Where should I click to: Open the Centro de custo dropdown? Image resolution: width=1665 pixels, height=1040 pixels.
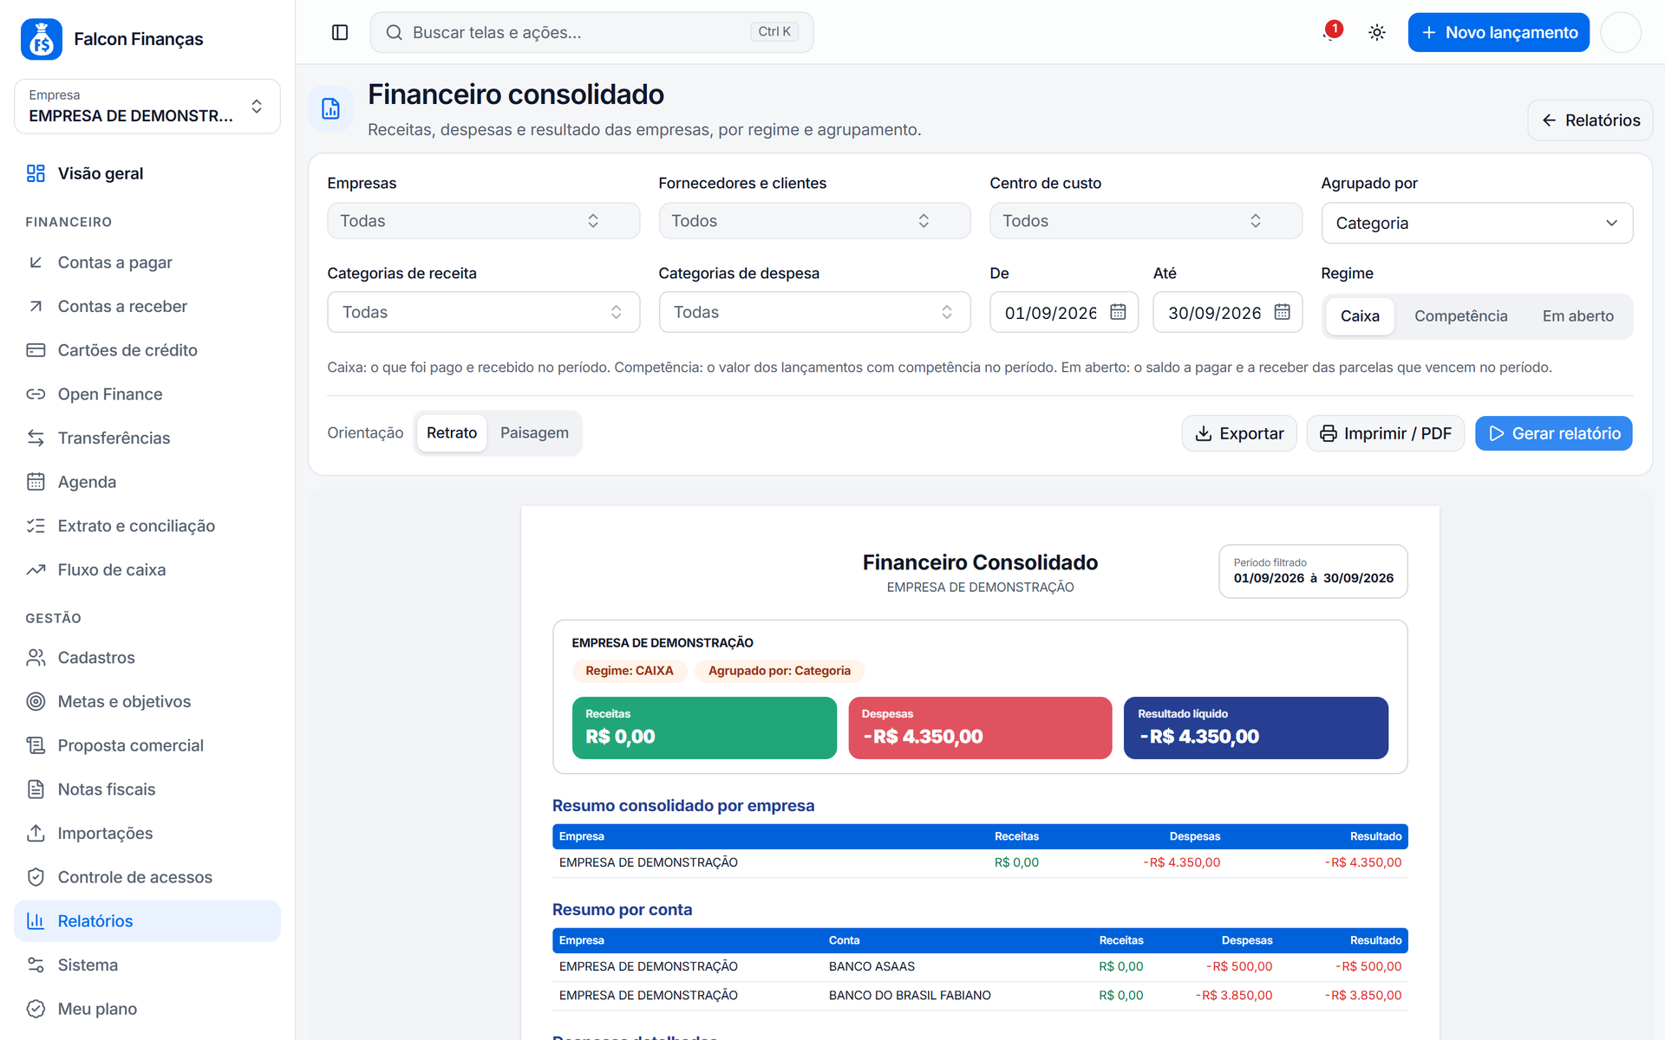[x=1146, y=221]
